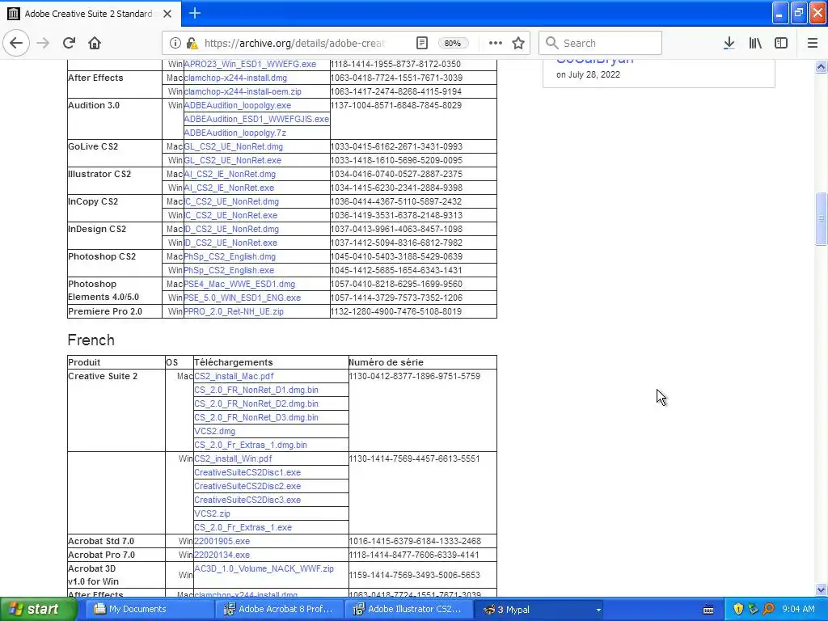
Task: Go back to the previous page
Action: (x=16, y=43)
